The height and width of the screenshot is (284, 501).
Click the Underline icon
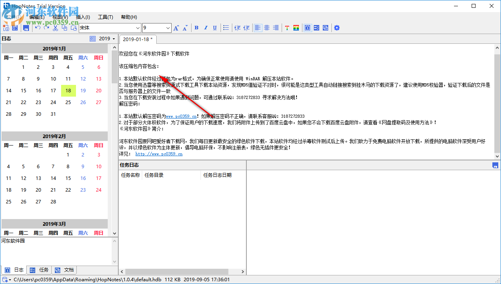coord(214,28)
